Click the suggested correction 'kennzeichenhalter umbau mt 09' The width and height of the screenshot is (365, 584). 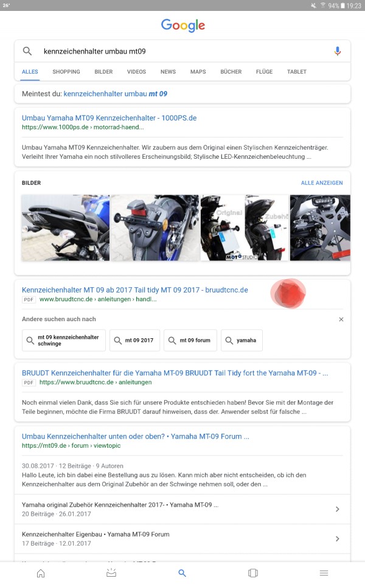pos(116,94)
